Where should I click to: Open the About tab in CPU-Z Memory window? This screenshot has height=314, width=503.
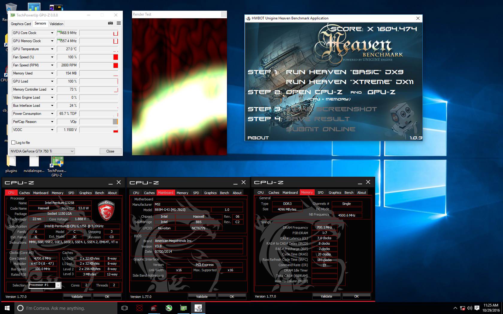point(362,193)
